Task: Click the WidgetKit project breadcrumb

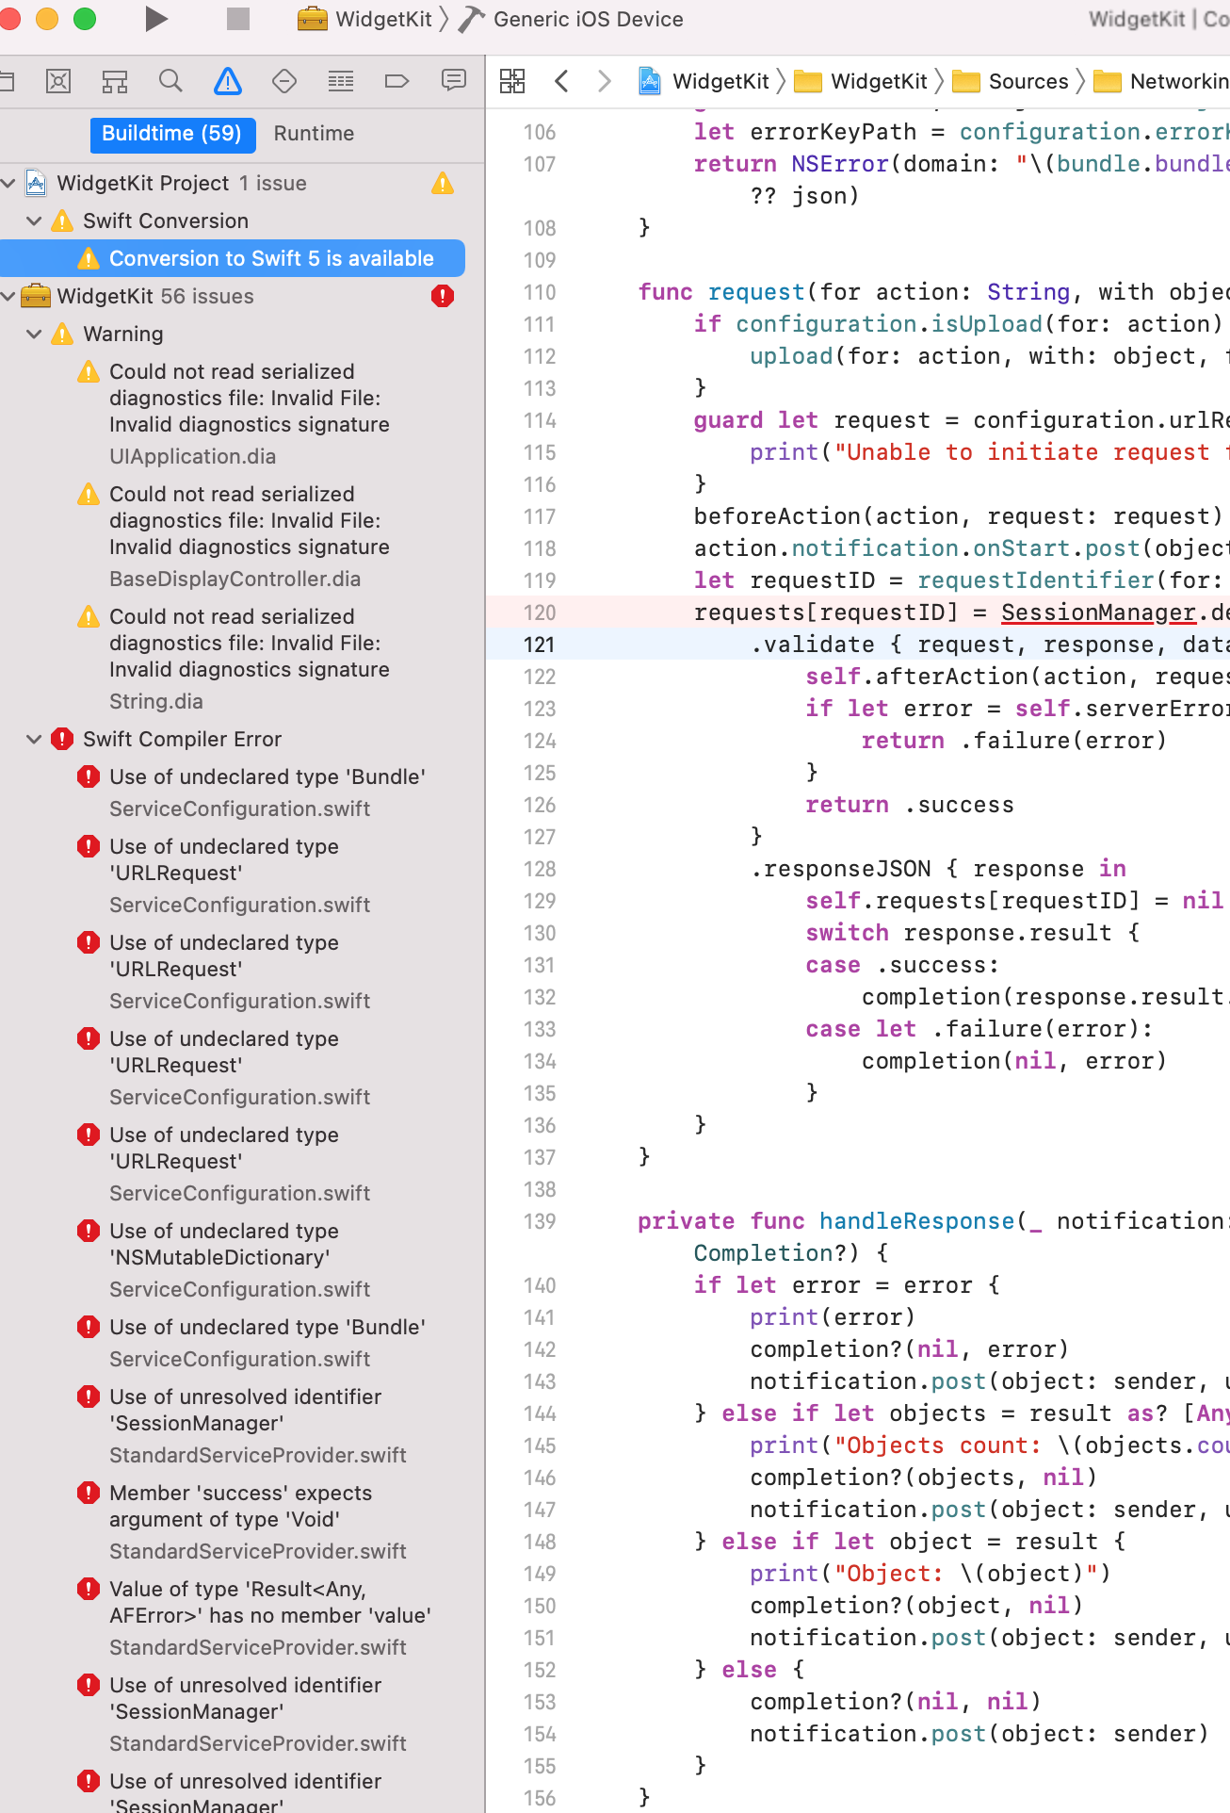Action: (x=704, y=81)
